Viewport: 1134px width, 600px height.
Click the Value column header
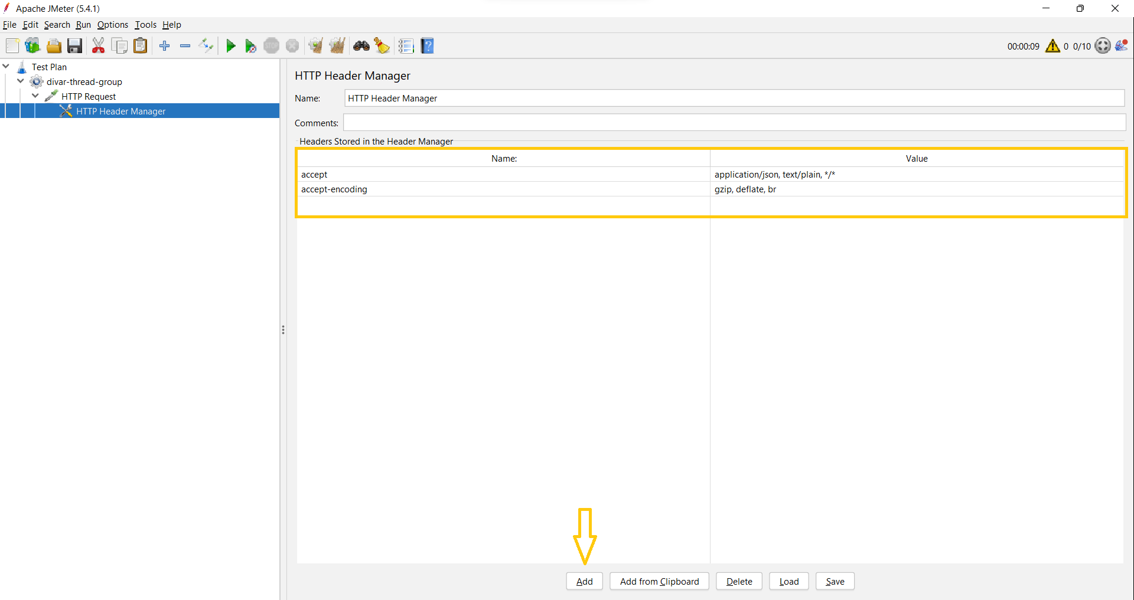[917, 158]
